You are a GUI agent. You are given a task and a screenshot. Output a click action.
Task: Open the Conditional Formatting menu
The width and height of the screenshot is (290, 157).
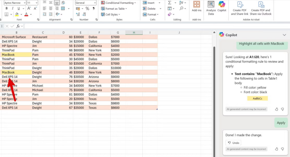(118, 3)
